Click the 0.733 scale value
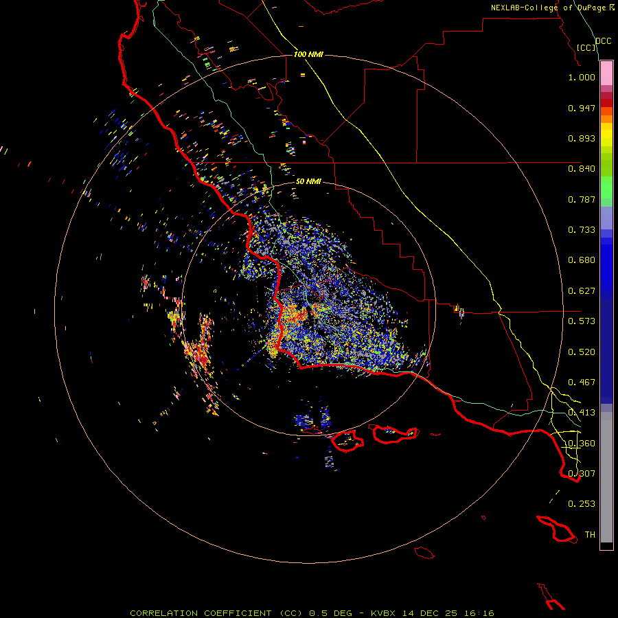Viewport: 618px width, 618px height. (582, 230)
